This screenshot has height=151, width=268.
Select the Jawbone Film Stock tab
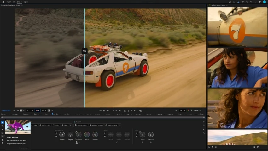pyautogui.click(x=96, y=125)
